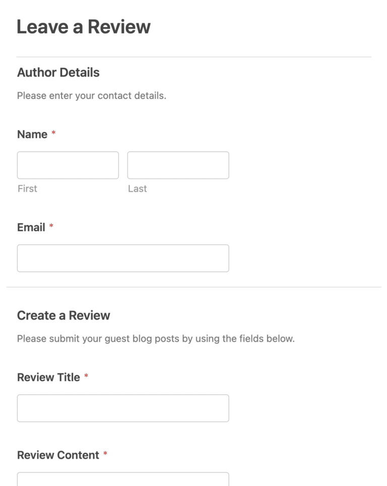Click the Review Content text area
The image size is (387, 486).
(122, 479)
